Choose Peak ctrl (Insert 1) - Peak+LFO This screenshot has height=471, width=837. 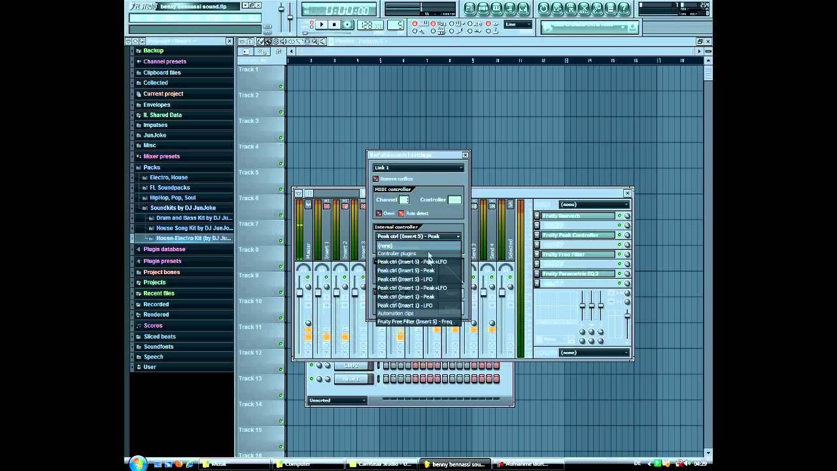pos(418,288)
